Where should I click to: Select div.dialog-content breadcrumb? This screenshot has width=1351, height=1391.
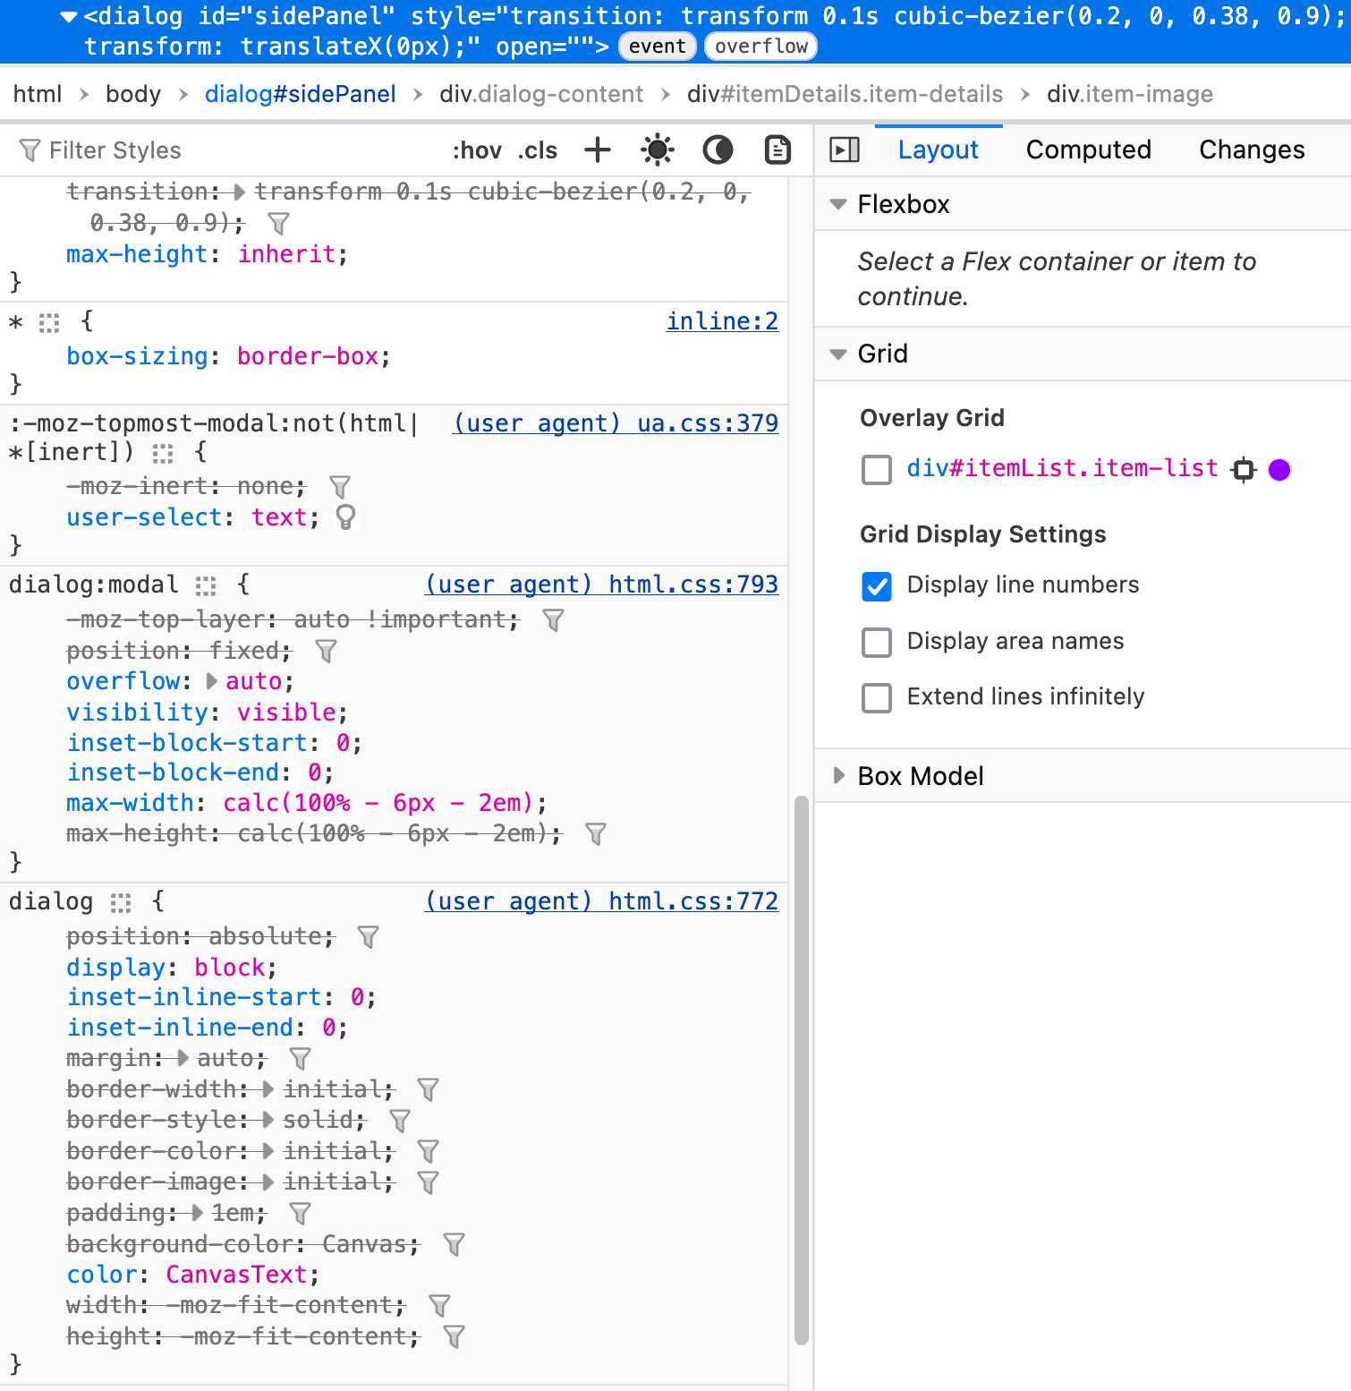[x=541, y=94]
